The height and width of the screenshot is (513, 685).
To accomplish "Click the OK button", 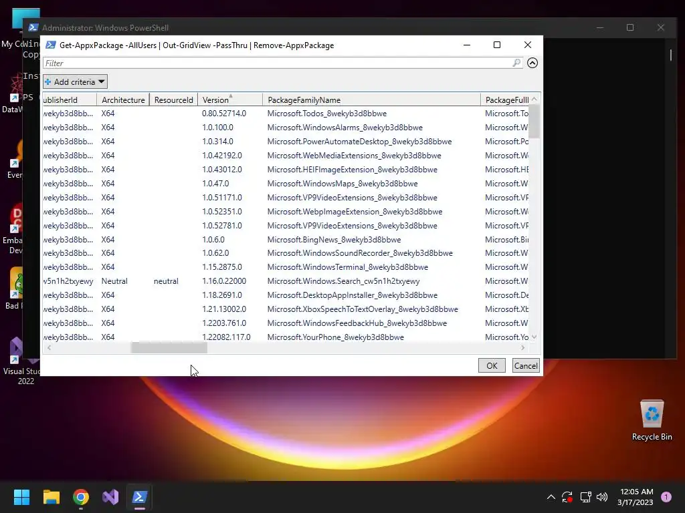I will 492,365.
